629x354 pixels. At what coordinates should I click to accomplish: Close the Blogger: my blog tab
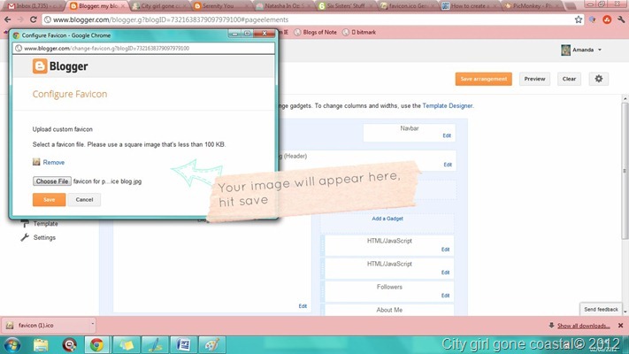click(123, 6)
